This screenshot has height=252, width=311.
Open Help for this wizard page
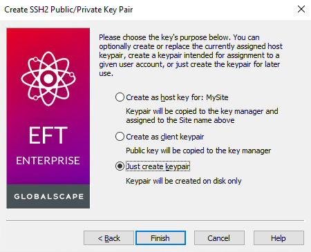click(x=279, y=238)
